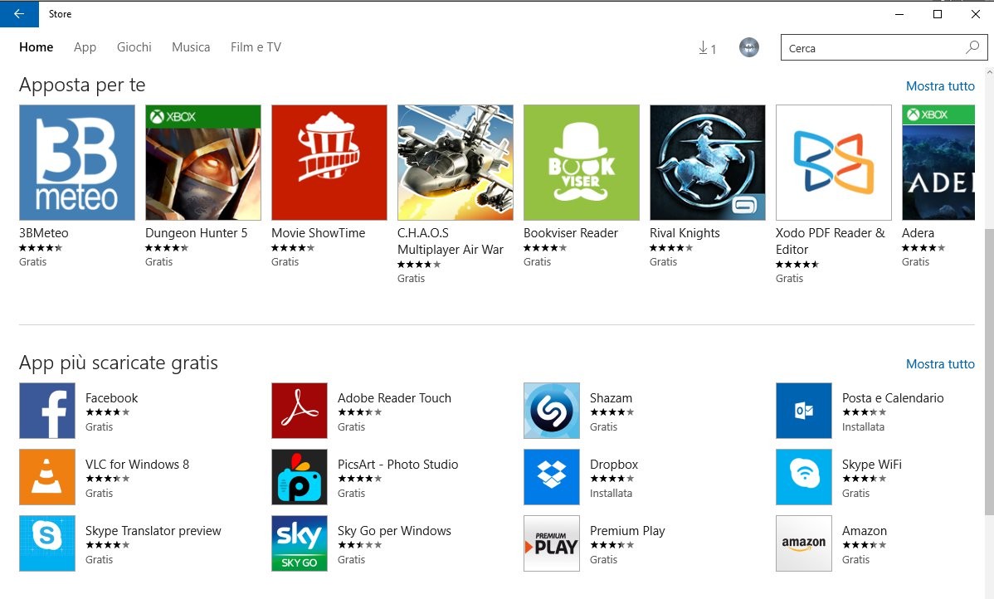Switch to the Giochi section
The width and height of the screenshot is (994, 599).
(x=134, y=47)
